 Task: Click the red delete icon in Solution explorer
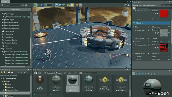(x=15, y=72)
